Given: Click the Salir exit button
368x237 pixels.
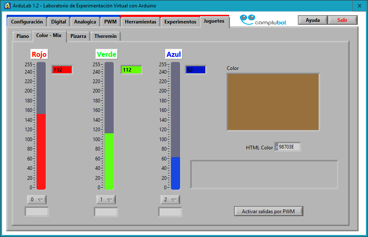Looking at the screenshot, I should click(x=342, y=20).
